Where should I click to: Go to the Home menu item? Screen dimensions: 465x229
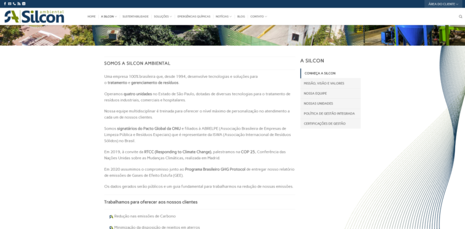[x=91, y=17]
